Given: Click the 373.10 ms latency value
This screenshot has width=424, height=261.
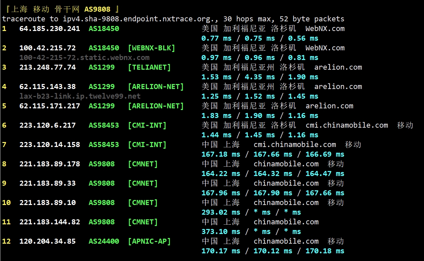Looking at the screenshot, I should click(x=221, y=232).
